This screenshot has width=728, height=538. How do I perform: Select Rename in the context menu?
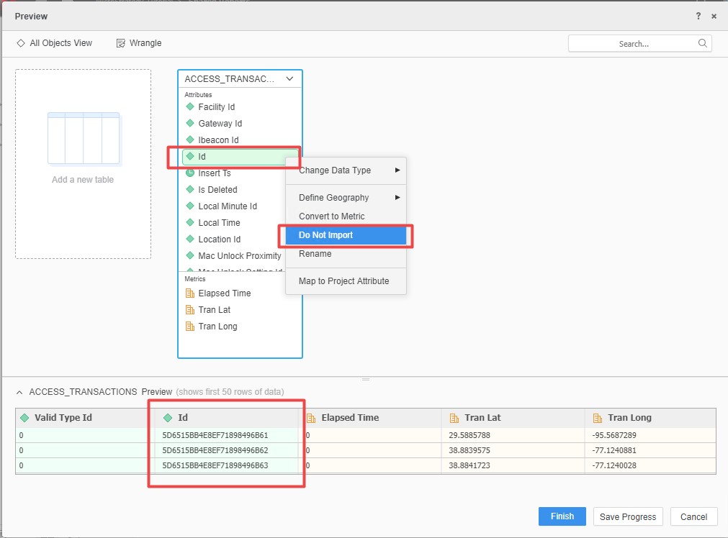click(x=315, y=253)
